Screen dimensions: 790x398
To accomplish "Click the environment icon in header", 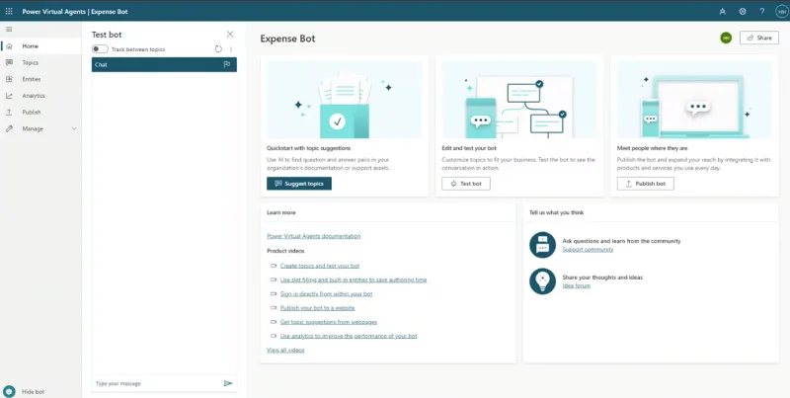I will pyautogui.click(x=723, y=11).
